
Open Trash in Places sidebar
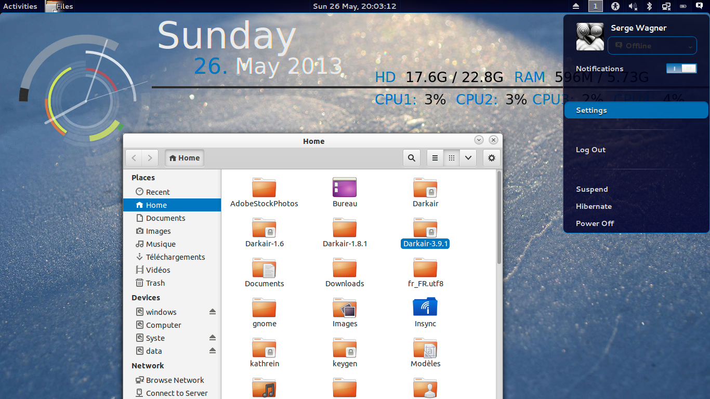point(172,283)
